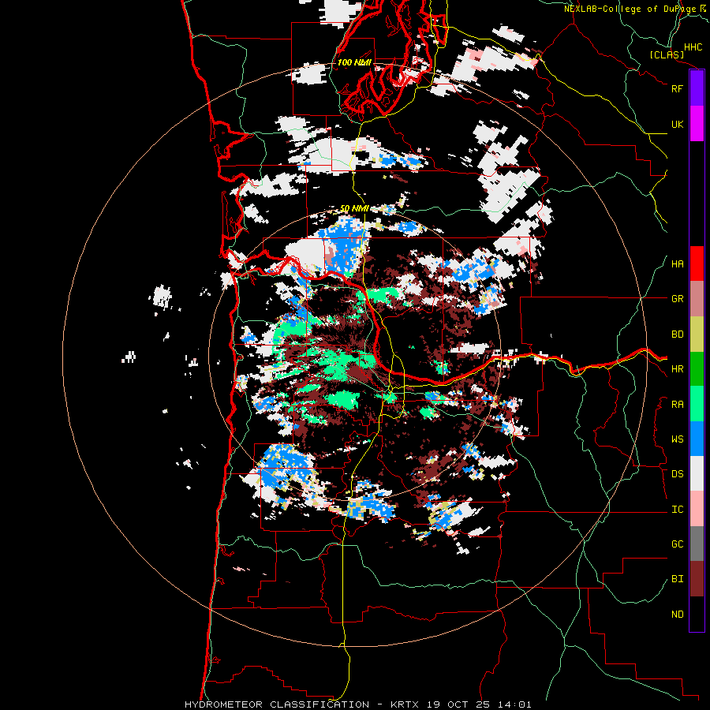
Task: Click the [CLAS] units label
Action: (667, 55)
